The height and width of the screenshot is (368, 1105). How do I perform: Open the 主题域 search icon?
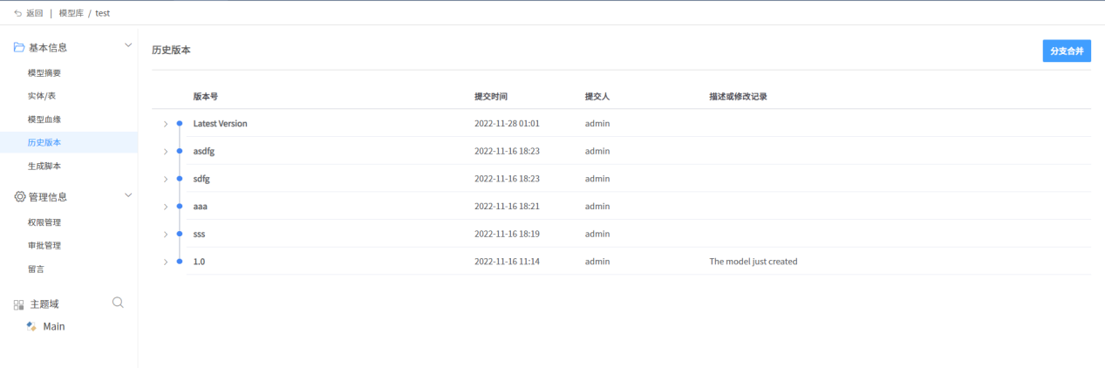pos(119,303)
